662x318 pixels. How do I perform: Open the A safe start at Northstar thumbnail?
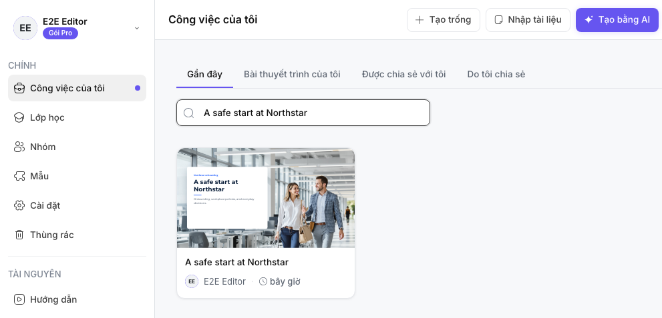[266, 198]
